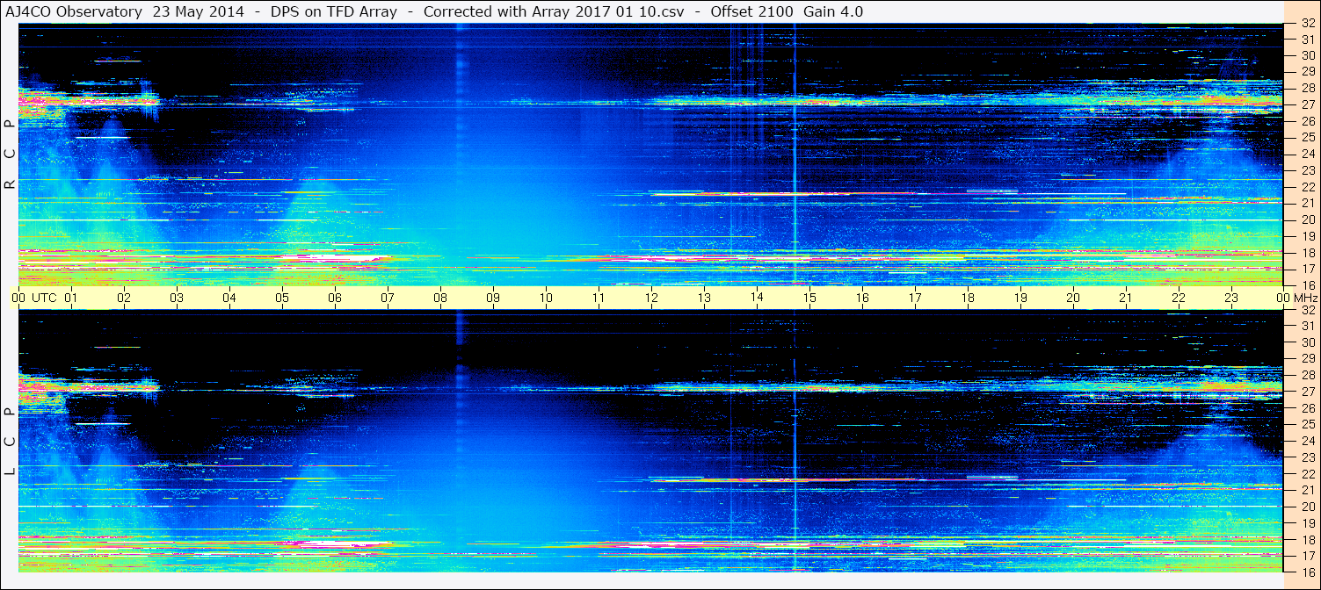Image resolution: width=1321 pixels, height=590 pixels.
Task: Select the 06 hour time marker
Action: [335, 298]
